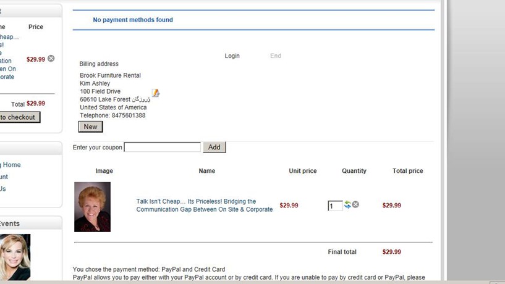Open the account link in sidebar menu
The height and width of the screenshot is (284, 505).
coord(4,177)
